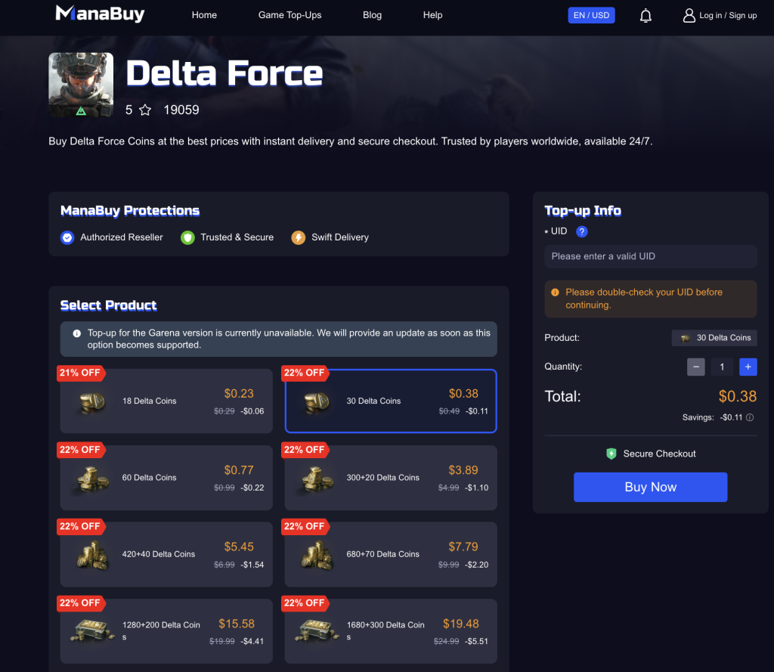This screenshot has height=672, width=774.
Task: Select the 30 Delta Coins product
Action: pos(391,401)
